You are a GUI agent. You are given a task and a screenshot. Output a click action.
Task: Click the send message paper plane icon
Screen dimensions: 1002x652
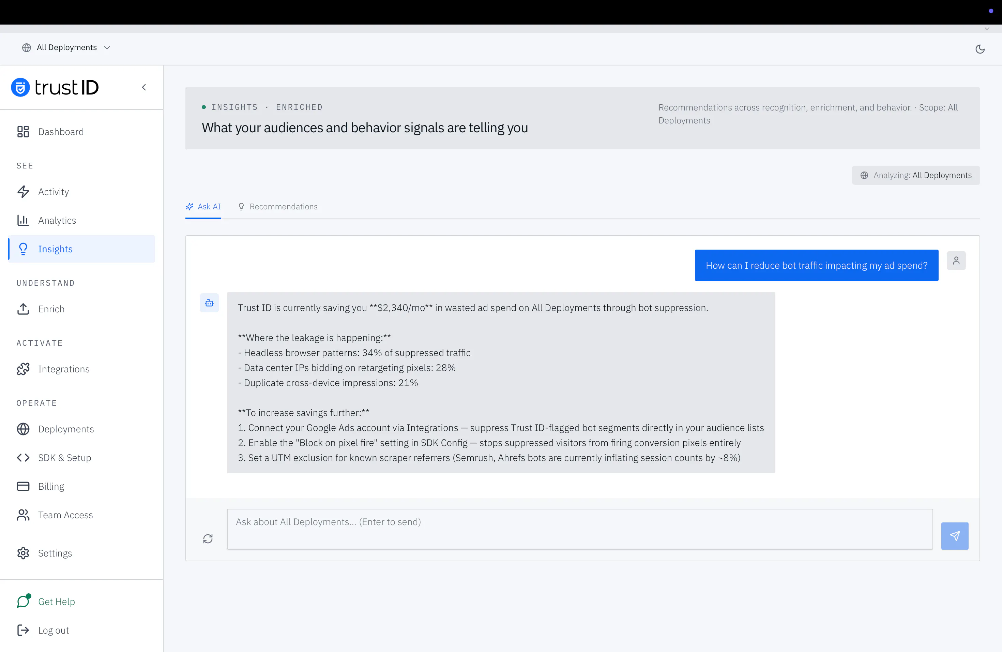tap(954, 536)
